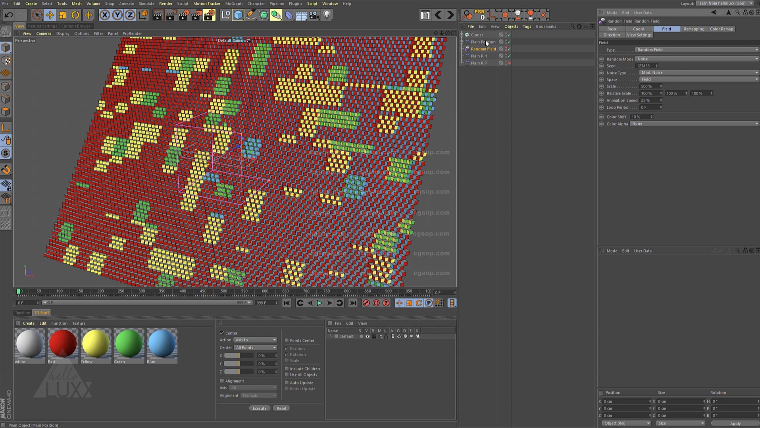Screen dimensions: 760x428
Task: Toggle the Center checkbox
Action: point(222,333)
